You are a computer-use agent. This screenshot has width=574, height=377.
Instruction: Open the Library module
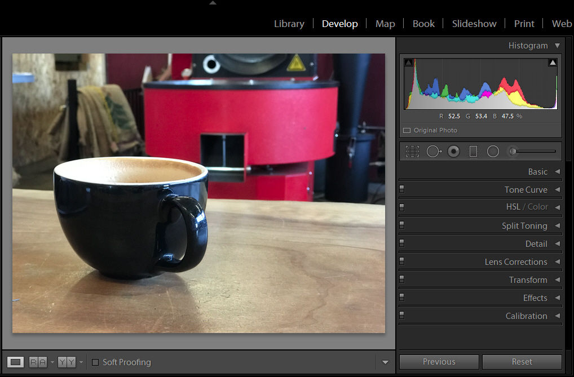289,24
